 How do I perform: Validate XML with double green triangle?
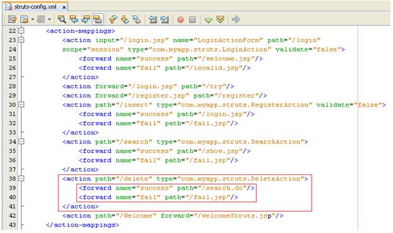click(220, 20)
